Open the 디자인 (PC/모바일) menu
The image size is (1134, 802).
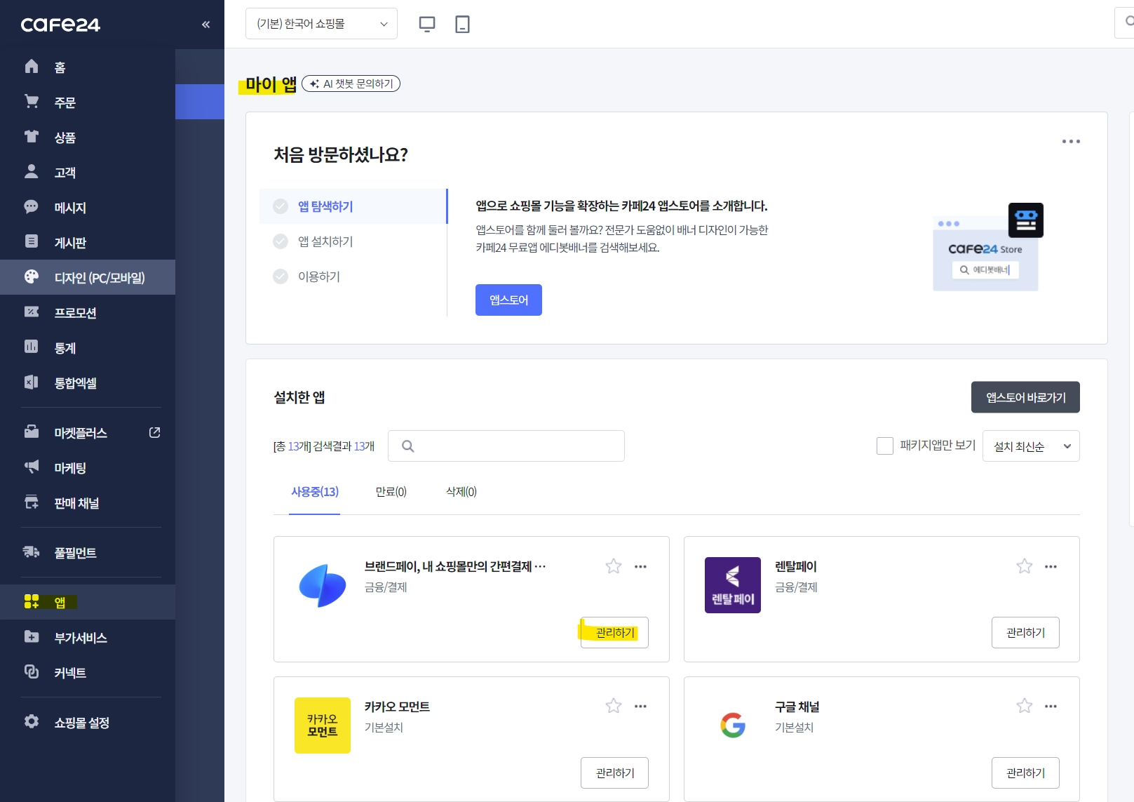coord(88,277)
